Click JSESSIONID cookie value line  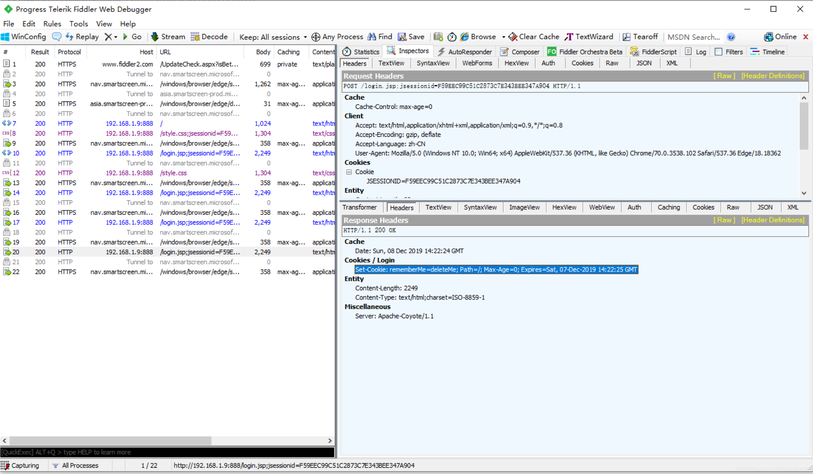443,181
